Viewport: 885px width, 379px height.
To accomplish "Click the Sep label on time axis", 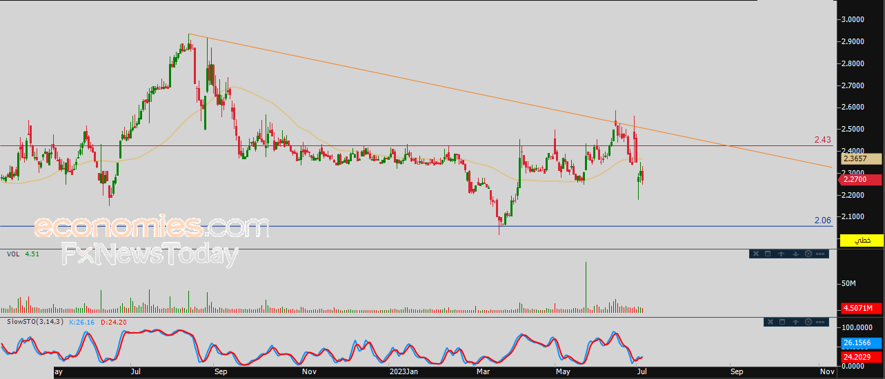I will pos(221,371).
